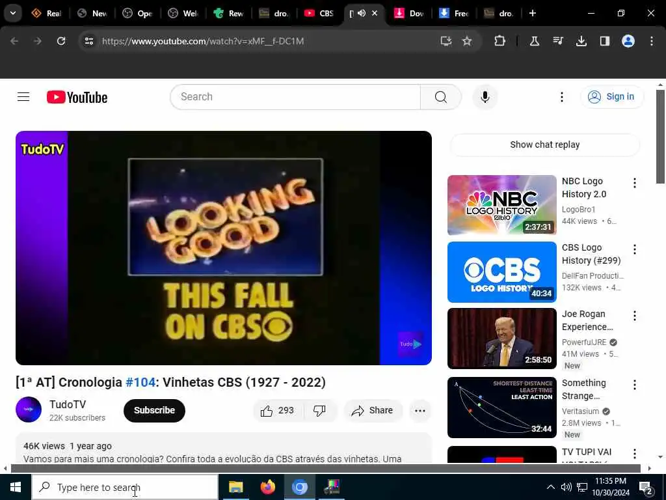
Task: Open NBC Logo History thumbnail
Action: click(x=501, y=205)
